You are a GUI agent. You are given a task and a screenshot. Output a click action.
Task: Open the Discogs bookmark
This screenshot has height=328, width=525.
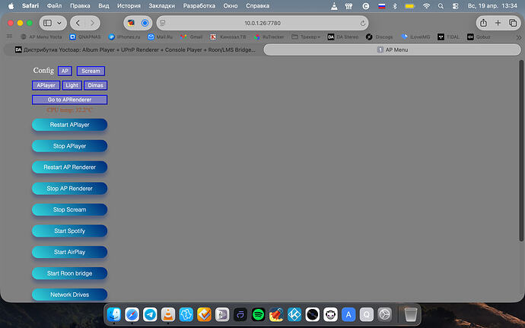tap(379, 37)
